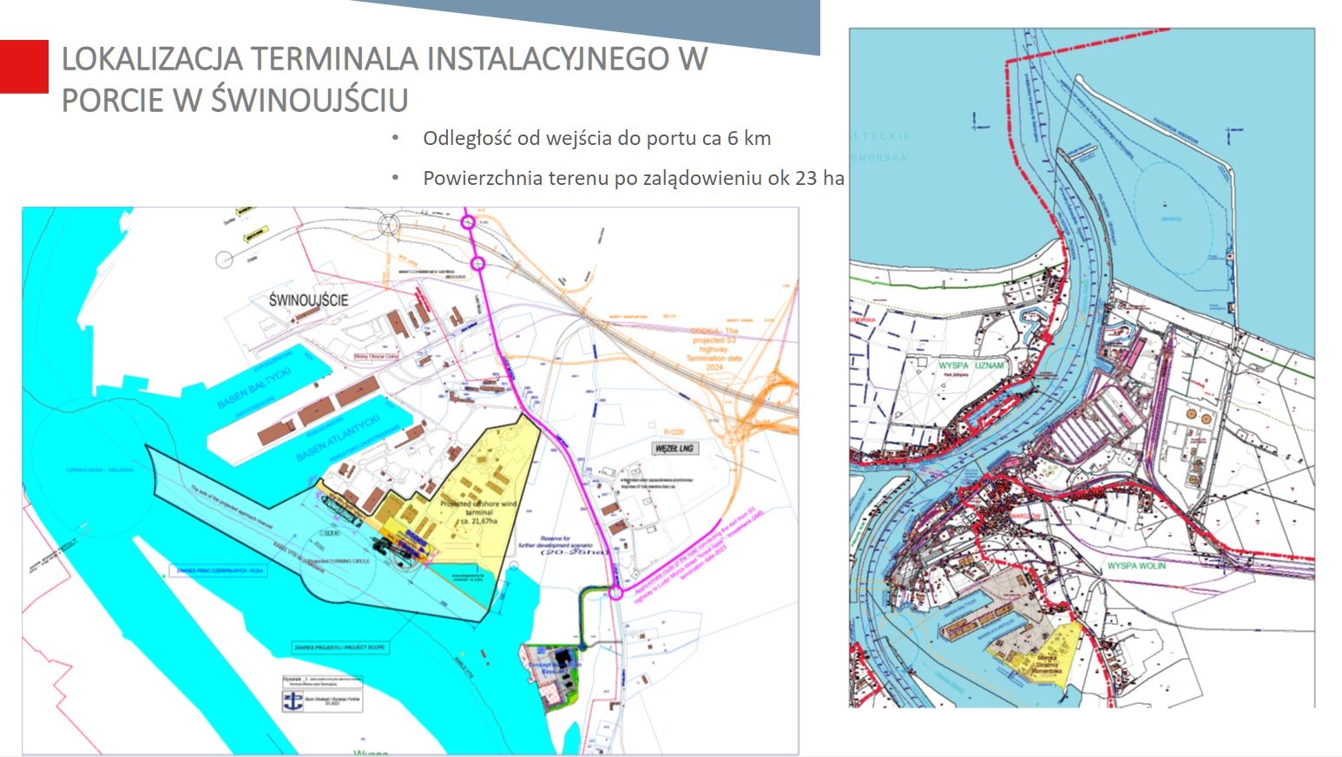Click the bullet 'Powierzchnia terenu po zalądowieniu'
This screenshot has height=757, width=1342.
[x=633, y=178]
